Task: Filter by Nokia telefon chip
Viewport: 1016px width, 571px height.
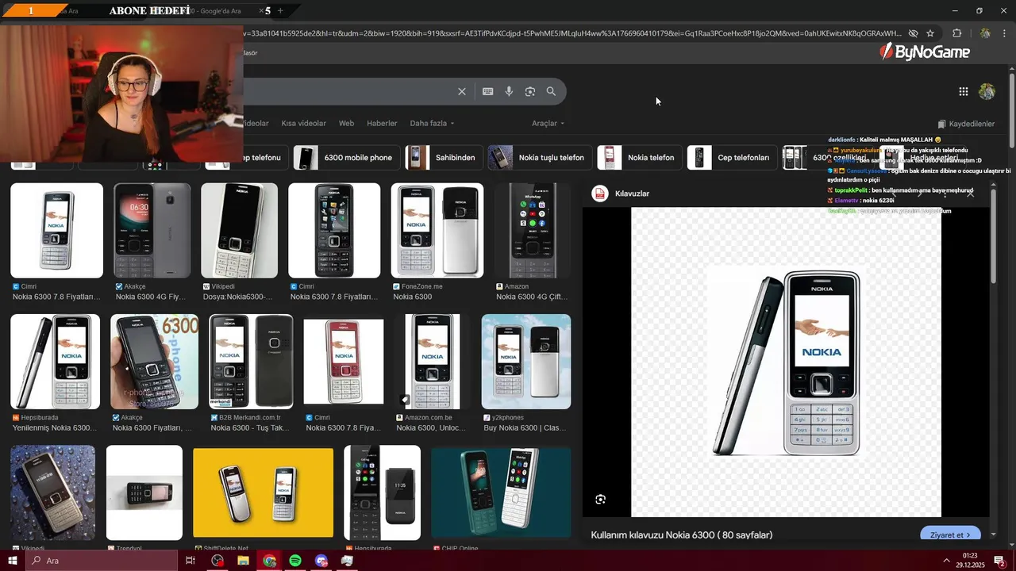Action: 639,157
